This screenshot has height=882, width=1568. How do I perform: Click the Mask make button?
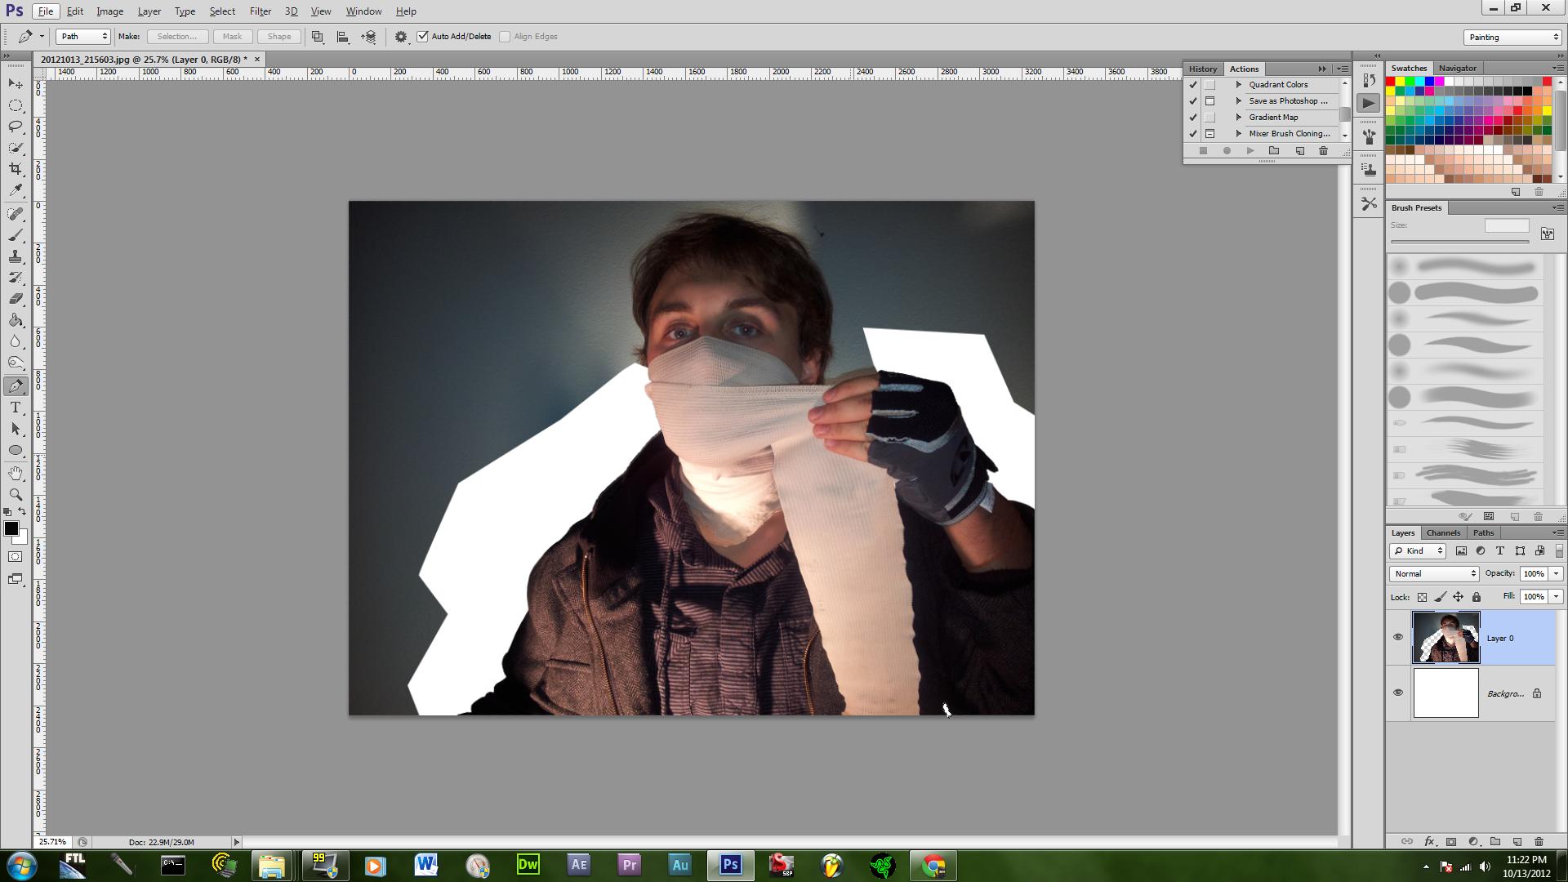click(232, 37)
